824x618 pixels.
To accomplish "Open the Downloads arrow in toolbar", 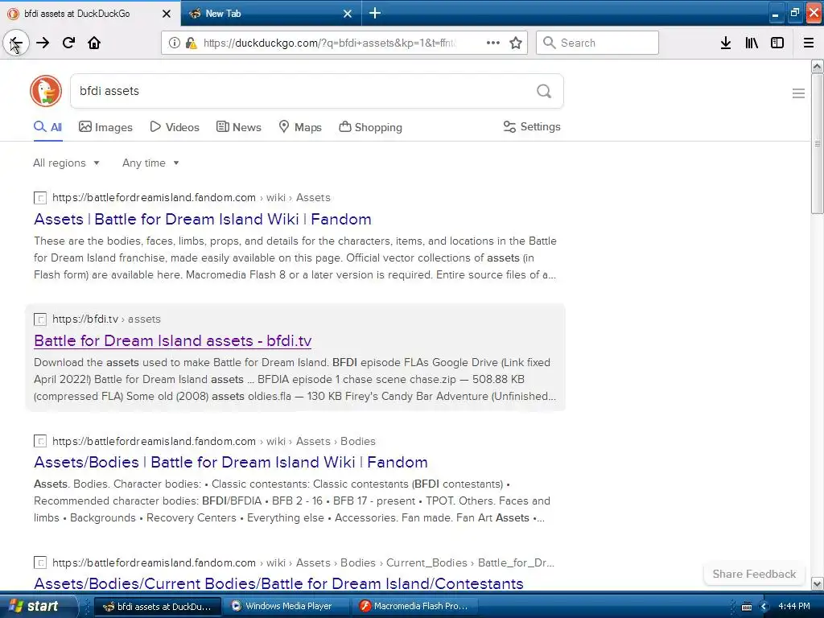I will pos(726,43).
